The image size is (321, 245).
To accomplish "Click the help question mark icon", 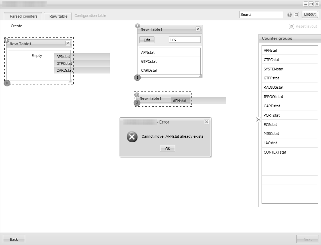I will 289,14.
